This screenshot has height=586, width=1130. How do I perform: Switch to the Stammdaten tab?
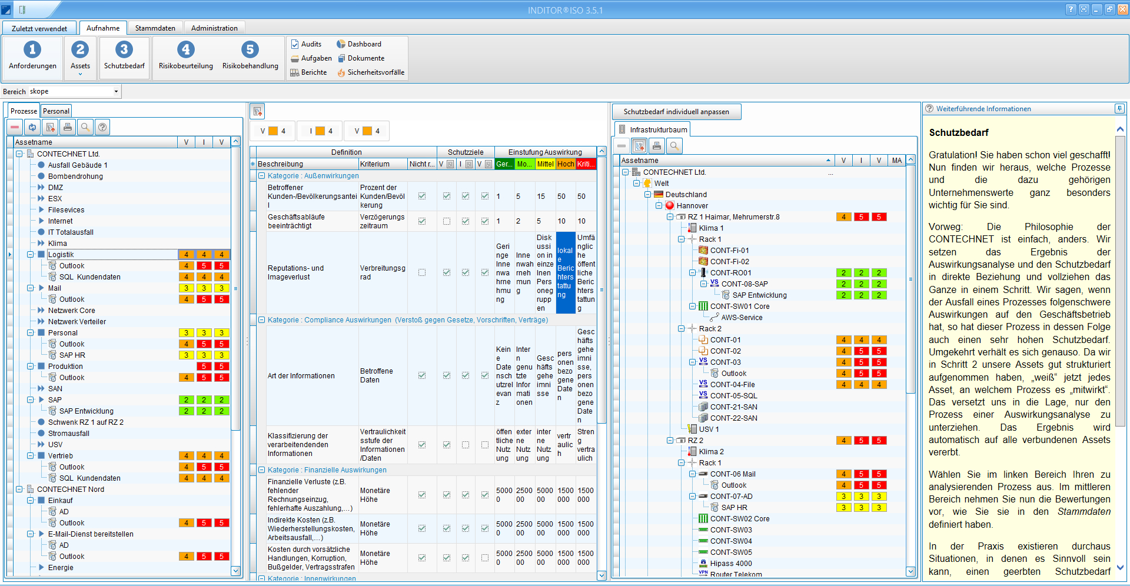pyautogui.click(x=155, y=28)
